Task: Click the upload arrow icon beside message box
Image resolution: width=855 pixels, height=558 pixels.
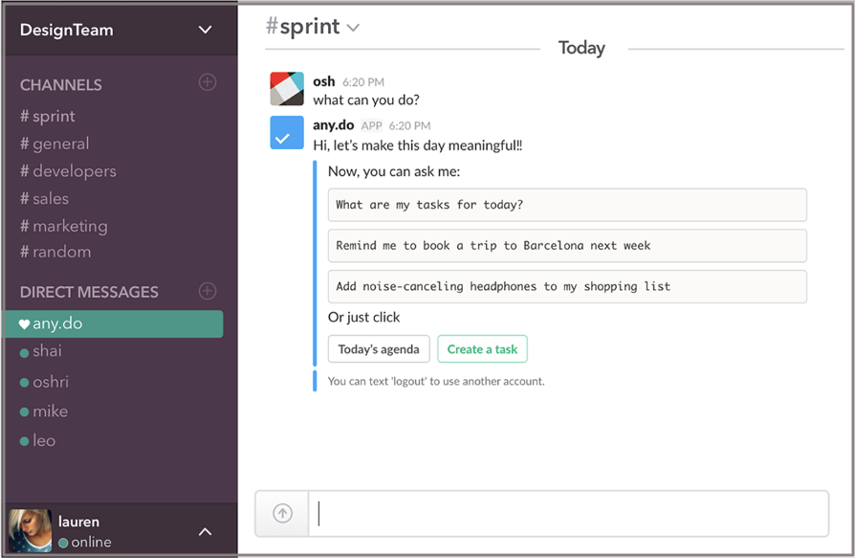Action: tap(282, 513)
